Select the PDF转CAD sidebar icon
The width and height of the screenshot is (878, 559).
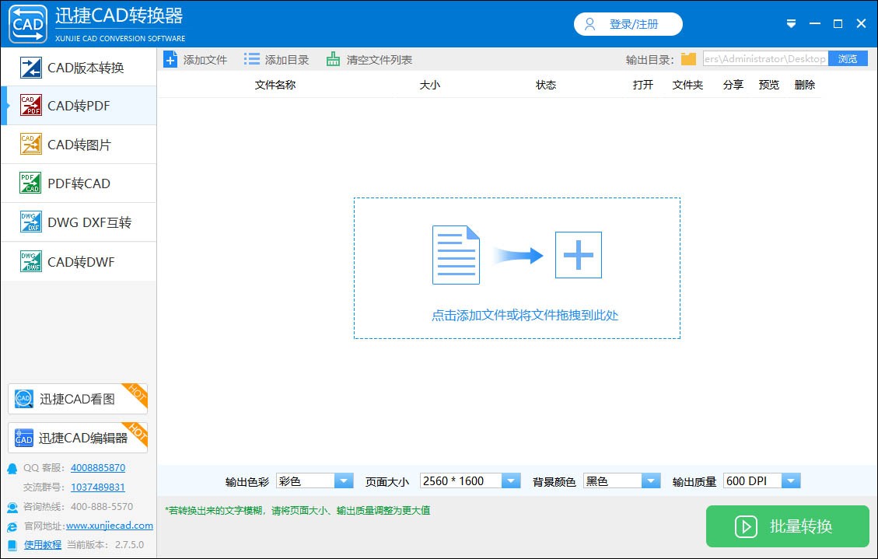pos(29,183)
